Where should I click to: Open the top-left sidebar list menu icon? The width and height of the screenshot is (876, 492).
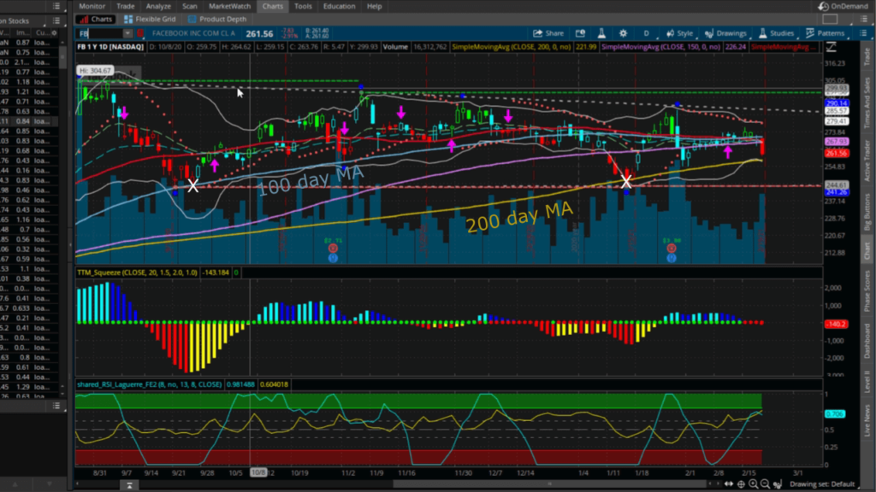[56, 6]
